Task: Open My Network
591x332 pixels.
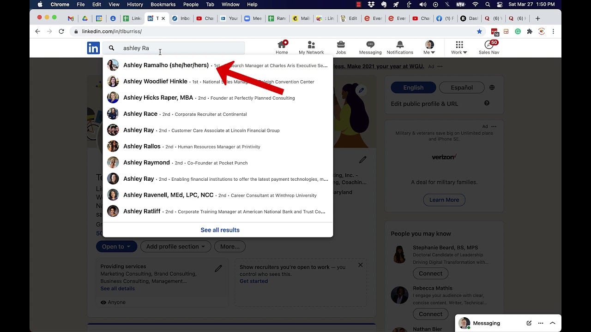Action: (311, 47)
